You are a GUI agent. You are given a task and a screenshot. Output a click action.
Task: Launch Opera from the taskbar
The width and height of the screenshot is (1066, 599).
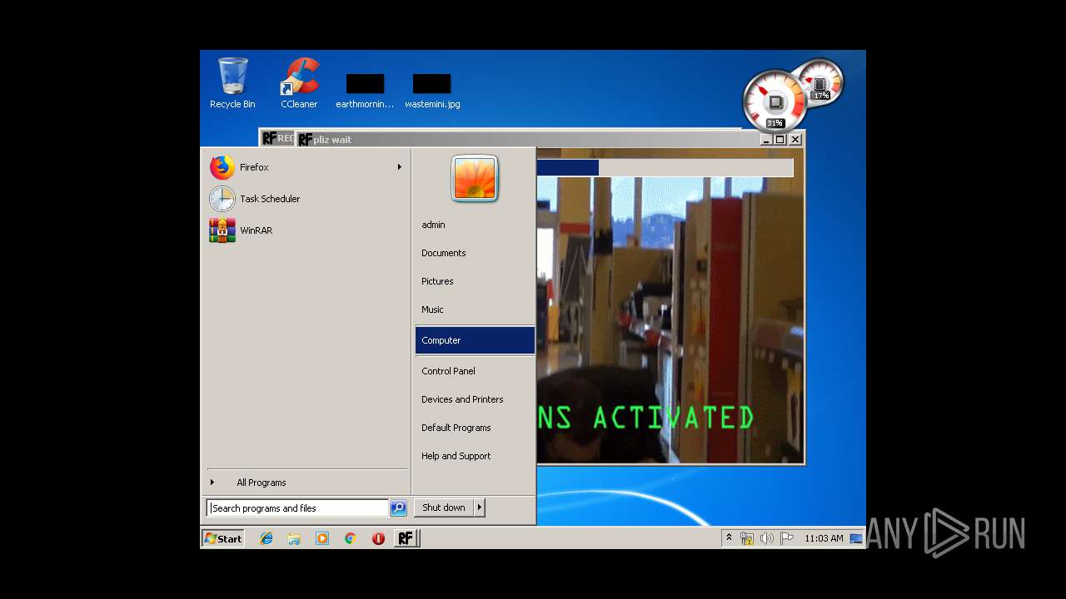[378, 538]
